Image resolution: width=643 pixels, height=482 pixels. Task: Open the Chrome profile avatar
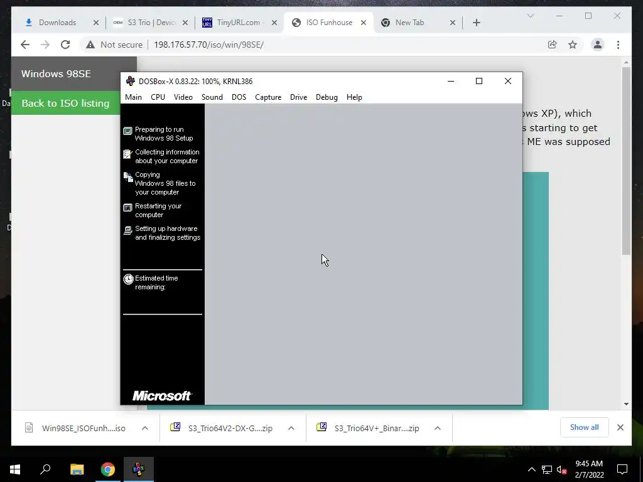click(x=598, y=45)
